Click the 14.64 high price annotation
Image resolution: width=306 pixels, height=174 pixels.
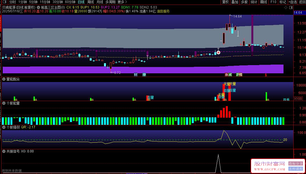pos(237,16)
